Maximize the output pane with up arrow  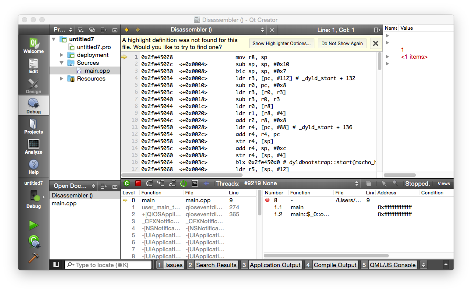click(446, 264)
